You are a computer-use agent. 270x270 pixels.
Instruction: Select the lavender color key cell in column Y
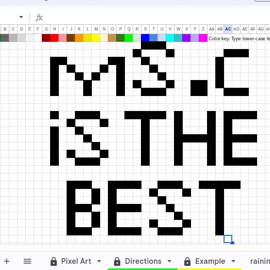(x=195, y=38)
